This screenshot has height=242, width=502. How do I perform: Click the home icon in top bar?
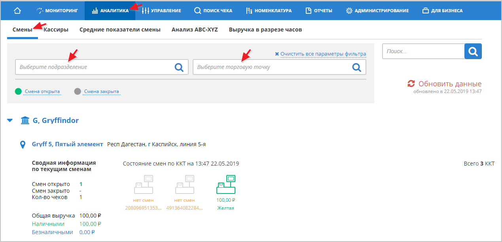pos(17,11)
